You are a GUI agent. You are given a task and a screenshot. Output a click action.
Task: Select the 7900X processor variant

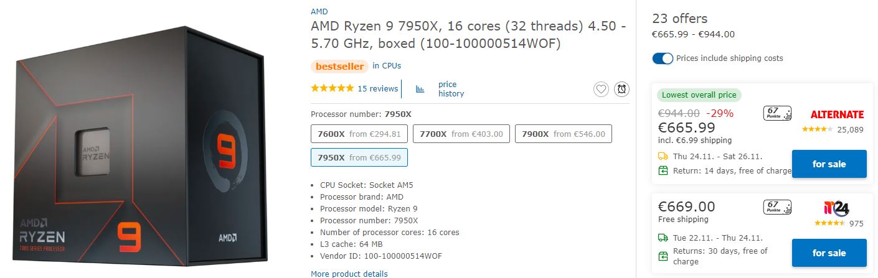click(x=564, y=134)
